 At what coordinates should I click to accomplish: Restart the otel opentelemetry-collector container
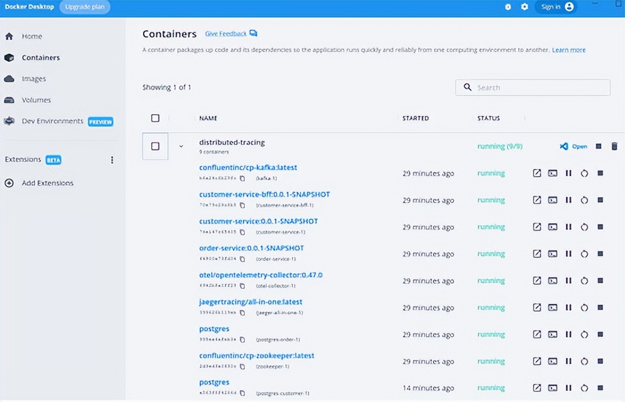tap(584, 281)
